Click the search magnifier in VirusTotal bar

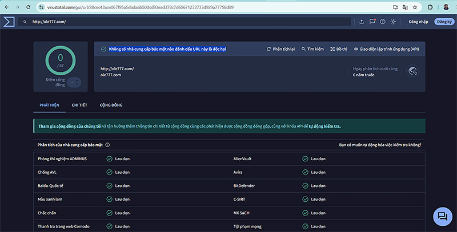pyautogui.click(x=25, y=22)
